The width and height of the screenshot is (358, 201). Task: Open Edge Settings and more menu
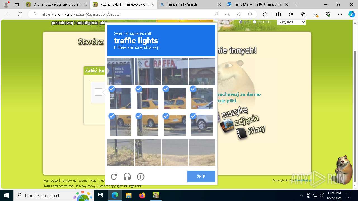tap(340, 14)
